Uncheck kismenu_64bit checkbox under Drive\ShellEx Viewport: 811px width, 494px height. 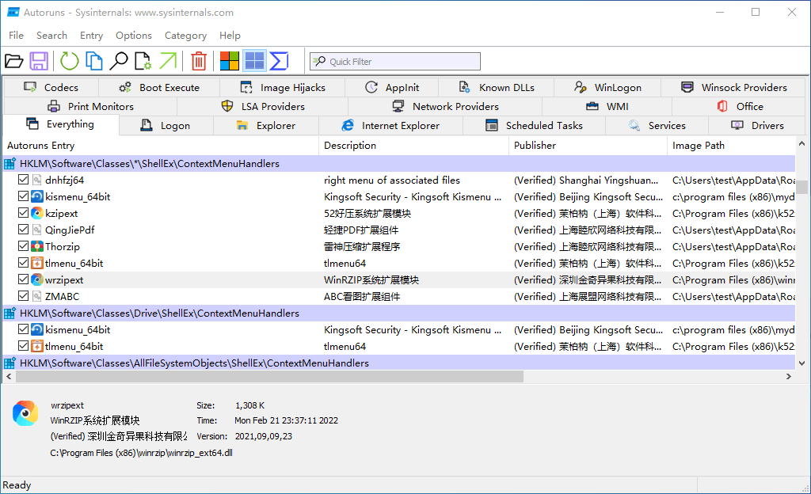coord(23,329)
